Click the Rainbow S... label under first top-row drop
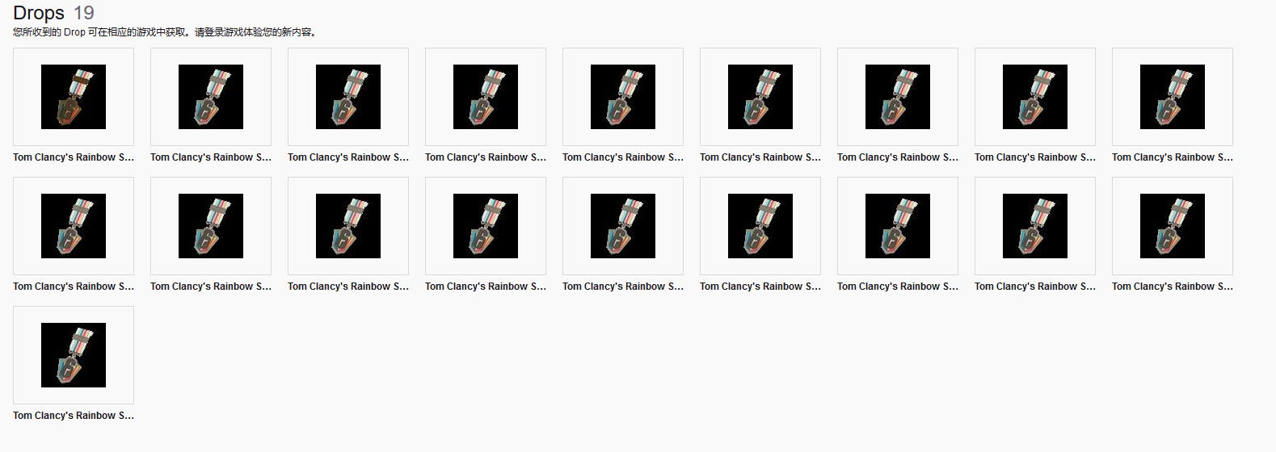Viewport: 1276px width, 452px height. [x=74, y=157]
